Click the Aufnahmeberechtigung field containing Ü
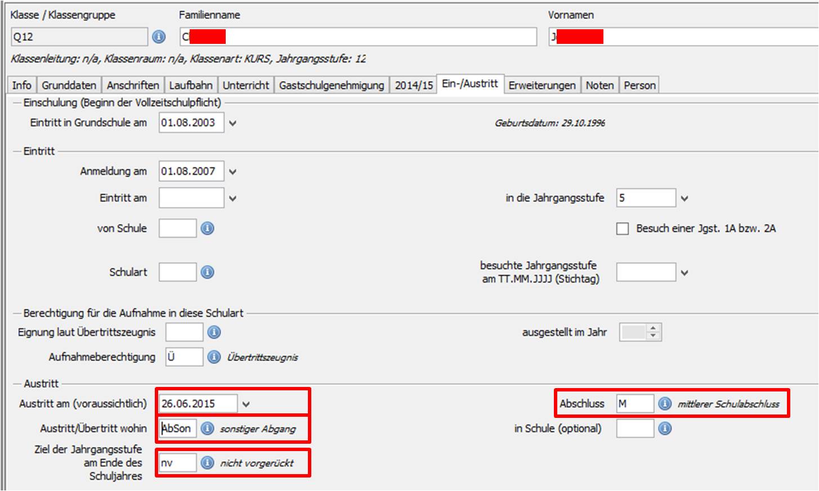This screenshot has width=819, height=491. coord(185,357)
